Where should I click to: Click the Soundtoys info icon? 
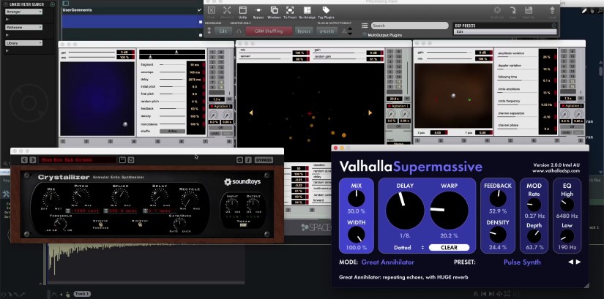click(x=248, y=159)
